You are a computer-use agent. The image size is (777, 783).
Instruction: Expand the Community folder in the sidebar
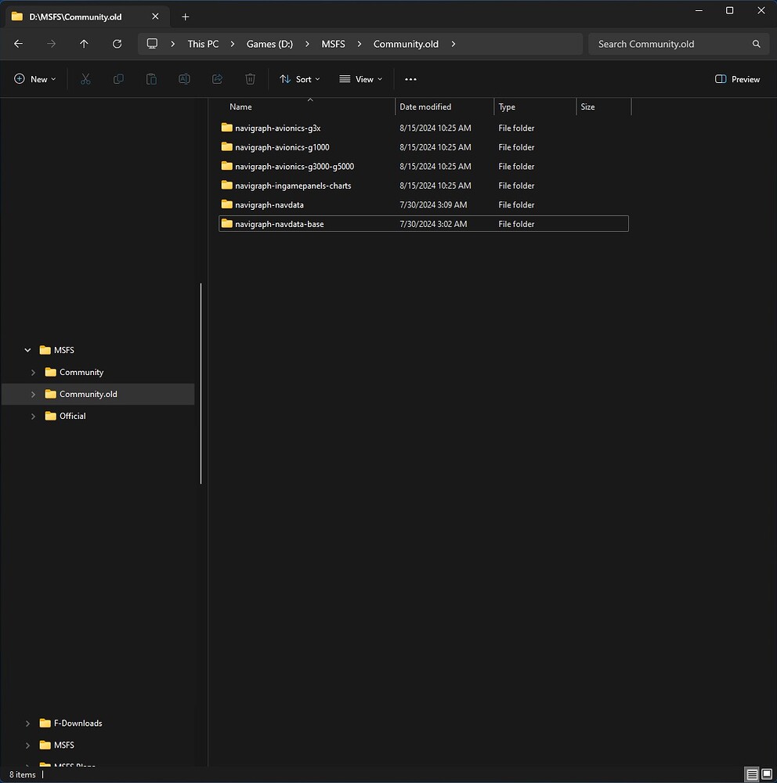point(32,372)
